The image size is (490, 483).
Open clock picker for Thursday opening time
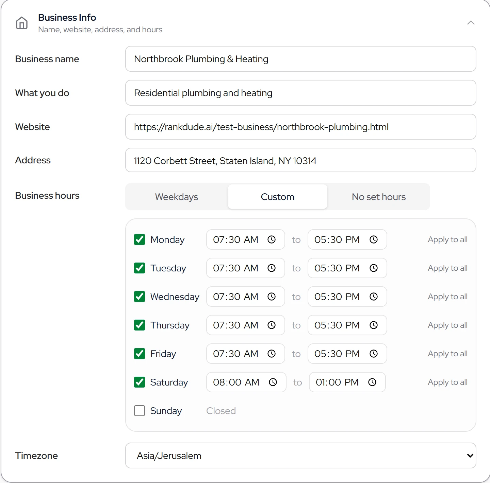(272, 325)
